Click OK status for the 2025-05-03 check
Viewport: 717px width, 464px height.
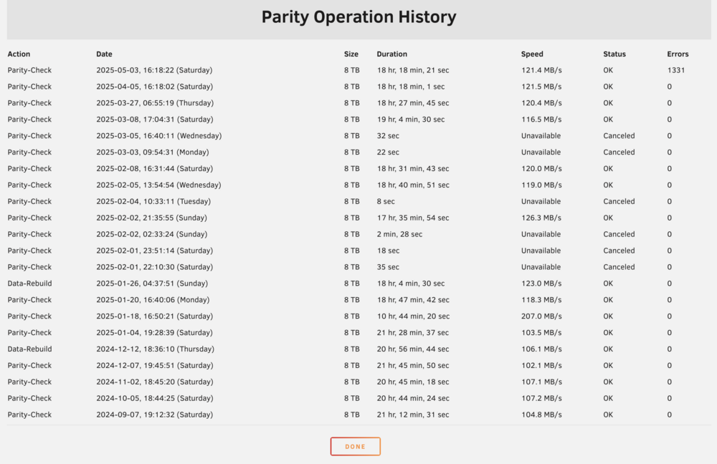pos(608,70)
